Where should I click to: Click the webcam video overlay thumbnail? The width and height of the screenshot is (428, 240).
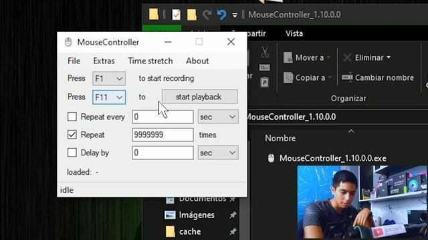coord(362,203)
